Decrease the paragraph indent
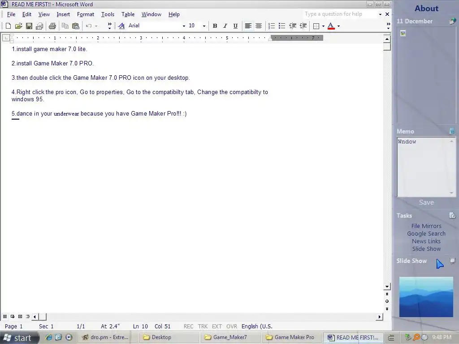The image size is (459, 344). (292, 26)
